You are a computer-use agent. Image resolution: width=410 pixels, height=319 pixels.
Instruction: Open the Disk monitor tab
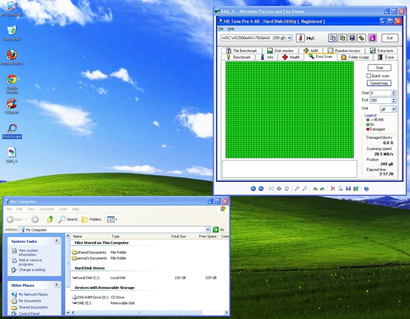point(280,50)
